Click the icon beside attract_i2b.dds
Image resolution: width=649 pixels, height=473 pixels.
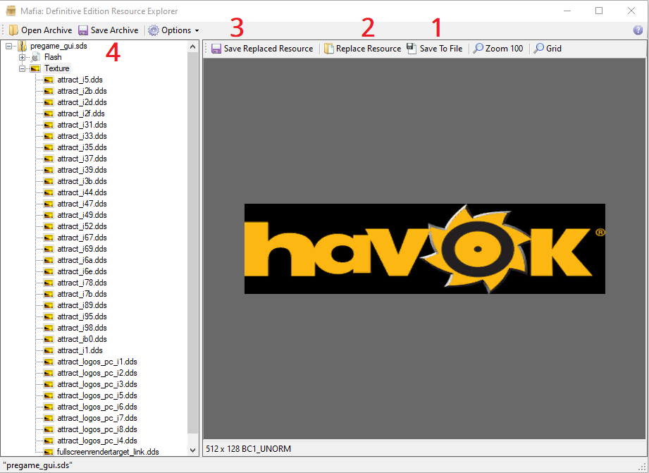(x=49, y=91)
